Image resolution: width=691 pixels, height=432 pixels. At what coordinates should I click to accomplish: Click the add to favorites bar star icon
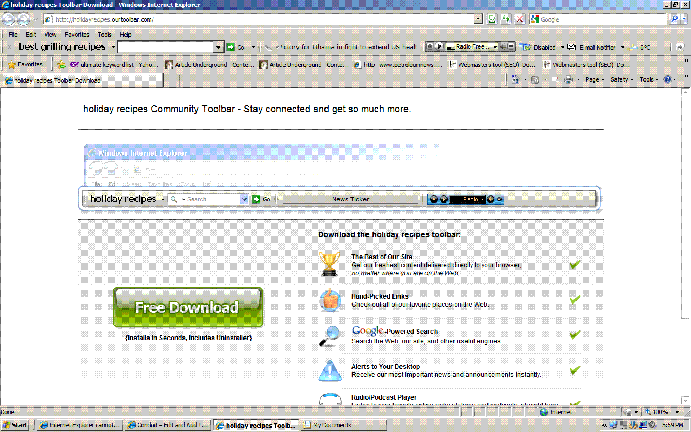pos(62,64)
